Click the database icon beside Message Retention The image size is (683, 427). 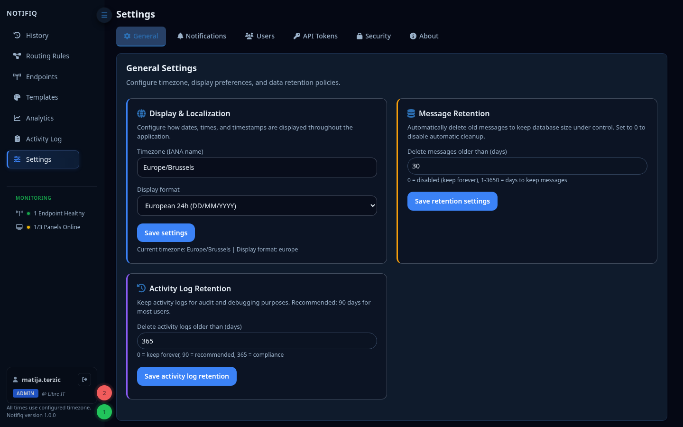(411, 113)
